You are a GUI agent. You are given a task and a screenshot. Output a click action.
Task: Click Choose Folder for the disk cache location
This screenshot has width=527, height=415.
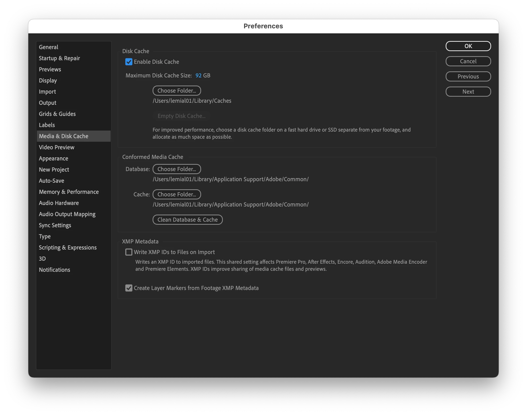click(177, 91)
